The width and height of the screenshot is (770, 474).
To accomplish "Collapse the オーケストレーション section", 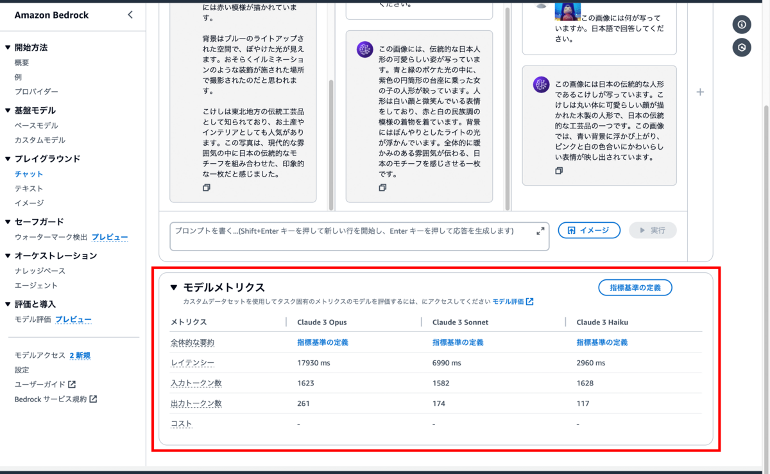I will (8, 256).
